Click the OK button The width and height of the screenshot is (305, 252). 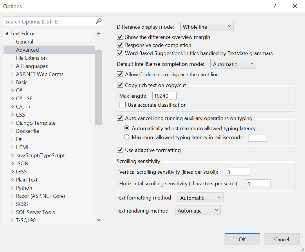[242, 239]
